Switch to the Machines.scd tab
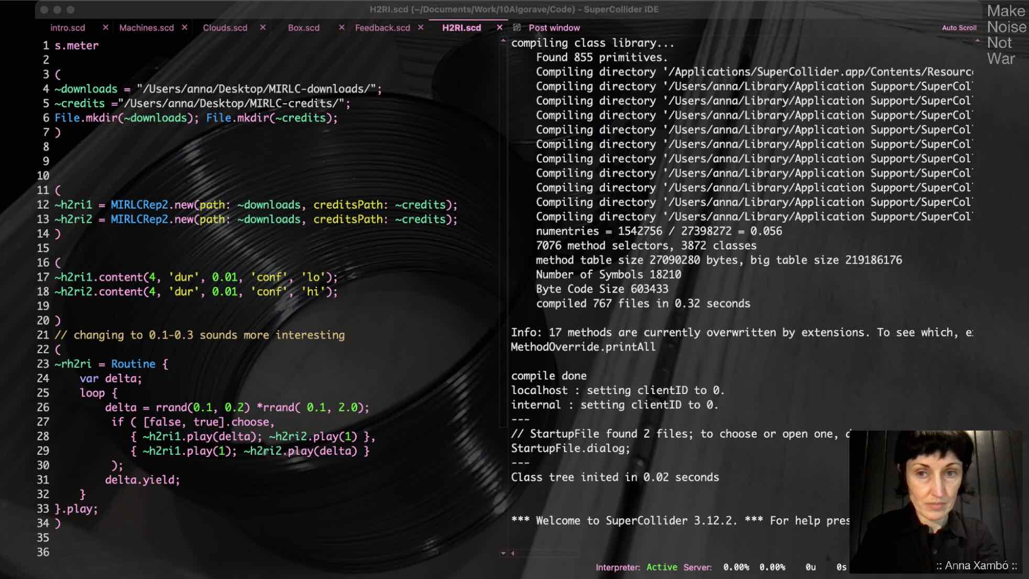 146,28
